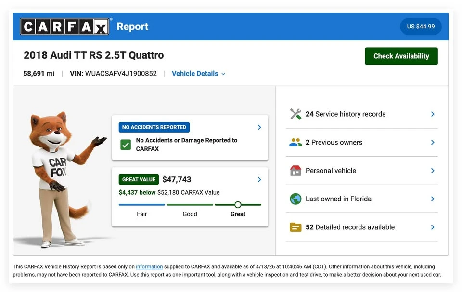Open Personal vehicle chevron arrow
The height and width of the screenshot is (292, 462).
click(x=433, y=171)
